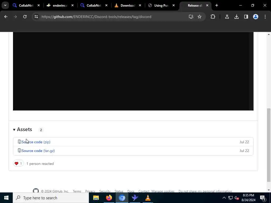This screenshot has width=271, height=203.
Task: Switch to the first CollabNet tab
Action: pyautogui.click(x=26, y=6)
